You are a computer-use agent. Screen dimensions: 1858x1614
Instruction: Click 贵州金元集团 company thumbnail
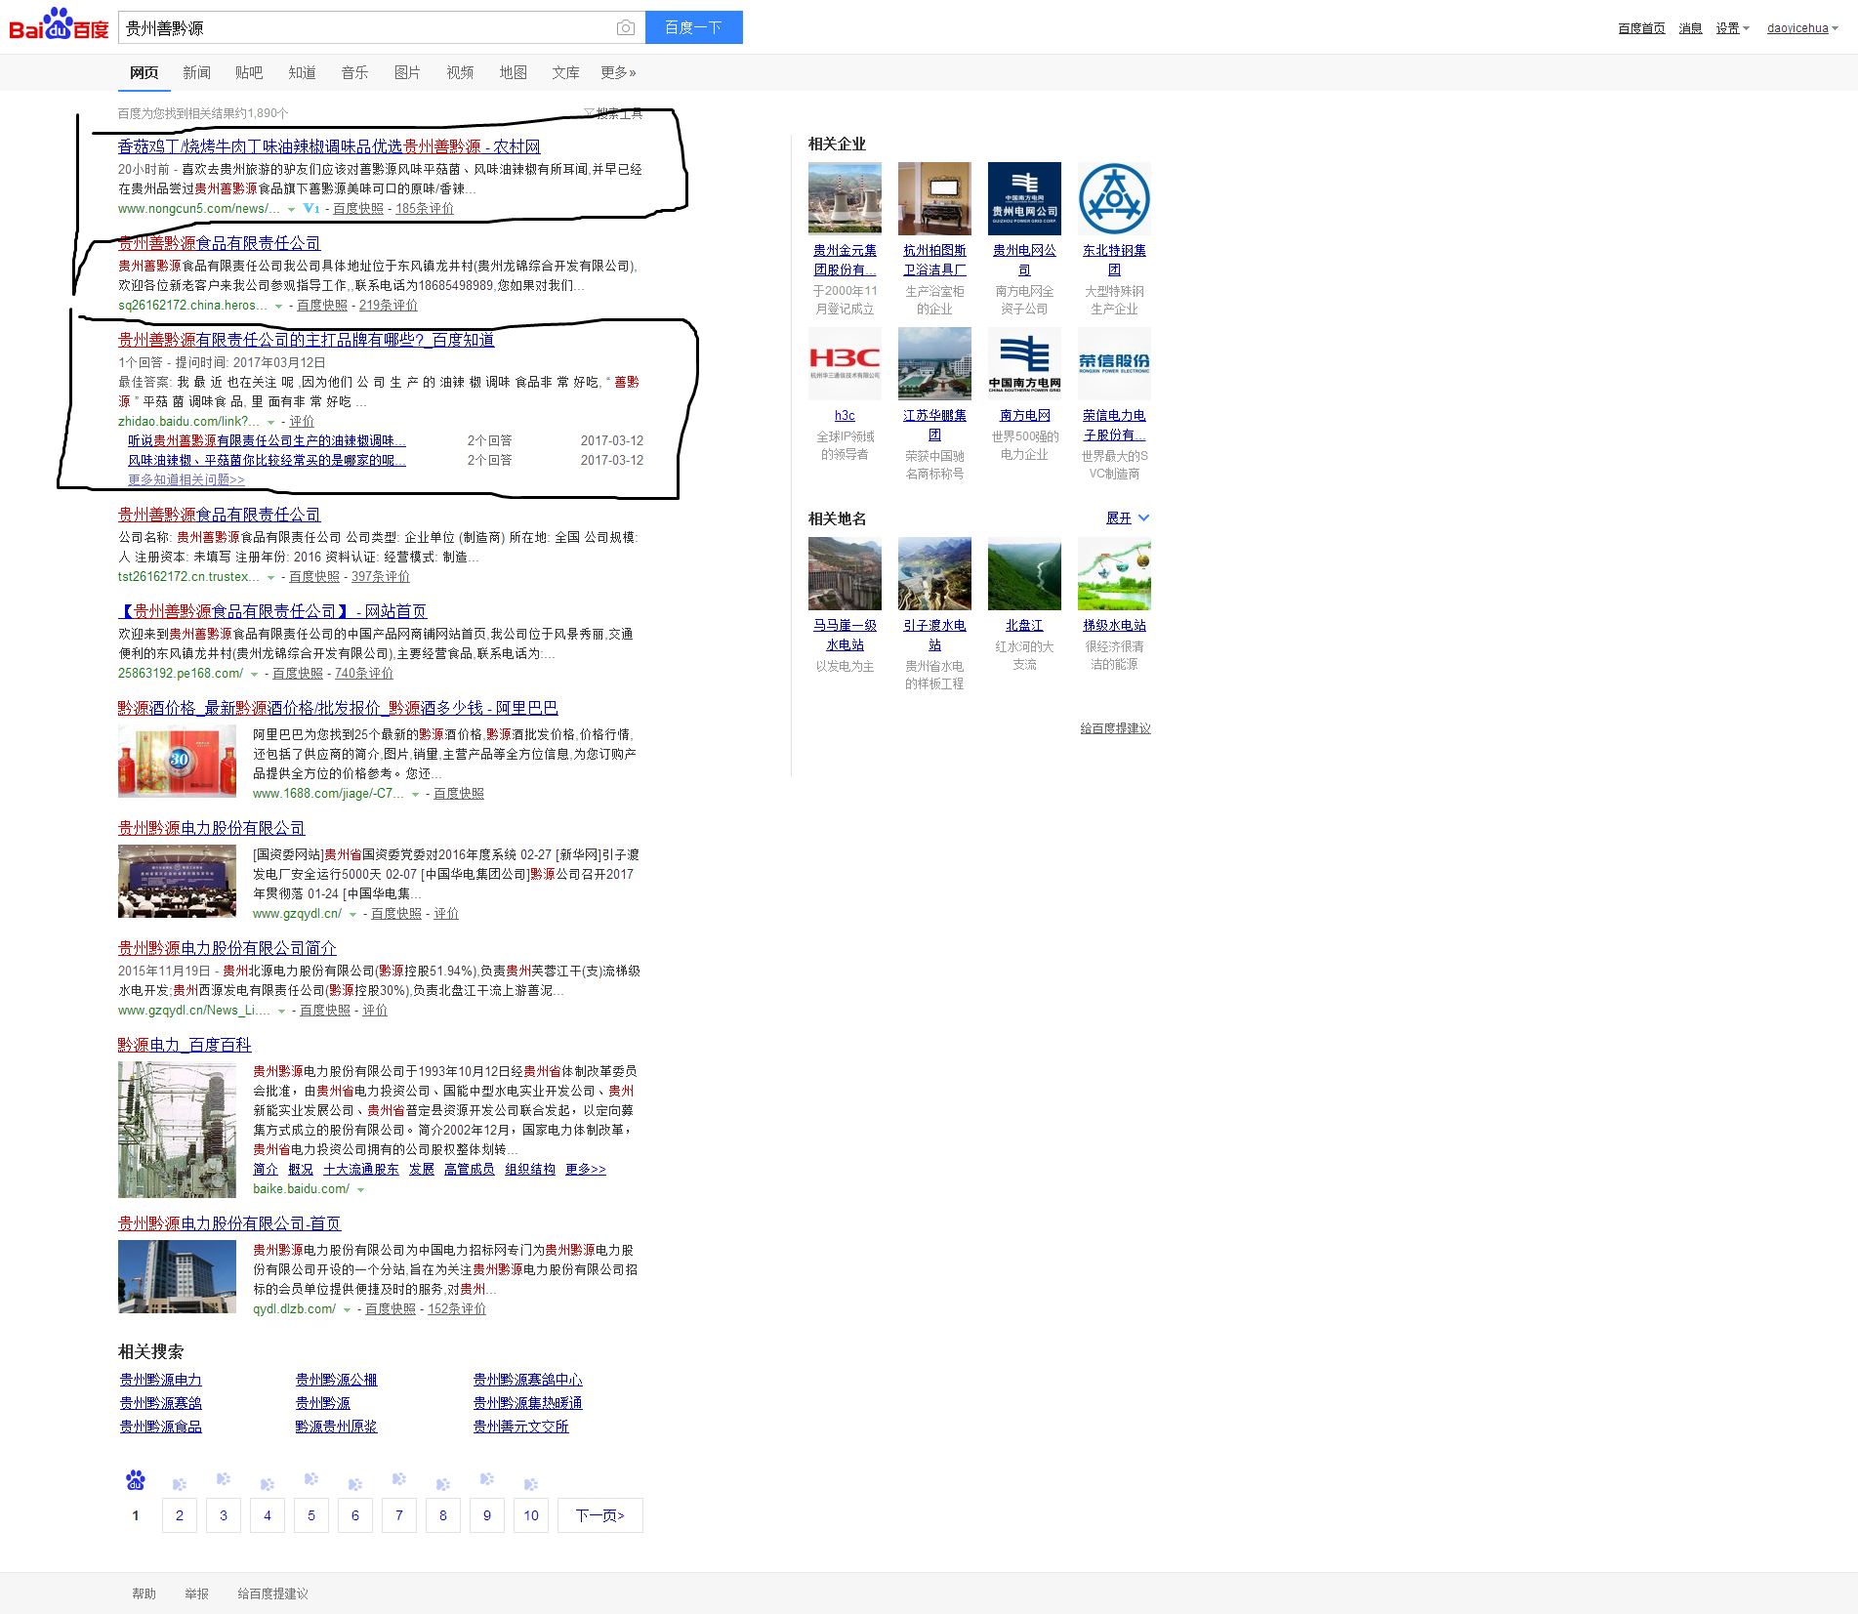[845, 198]
